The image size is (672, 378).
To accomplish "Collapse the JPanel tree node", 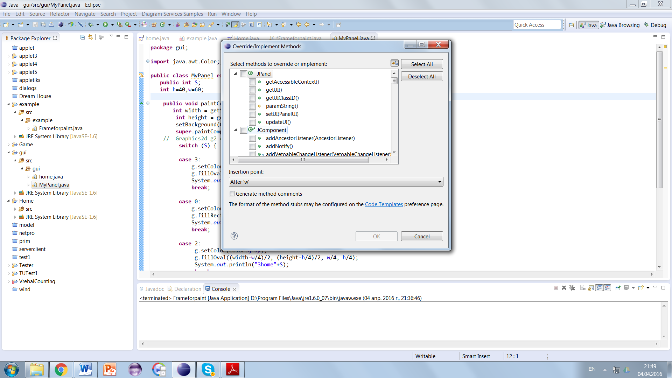I will point(235,74).
